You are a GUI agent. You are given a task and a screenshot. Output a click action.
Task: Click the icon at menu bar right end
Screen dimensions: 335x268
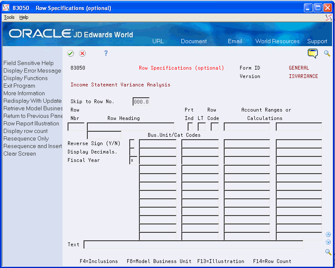(x=329, y=18)
